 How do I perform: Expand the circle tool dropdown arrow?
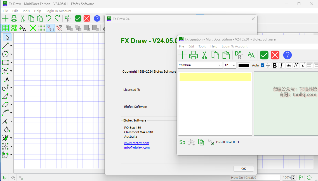click(11, 54)
